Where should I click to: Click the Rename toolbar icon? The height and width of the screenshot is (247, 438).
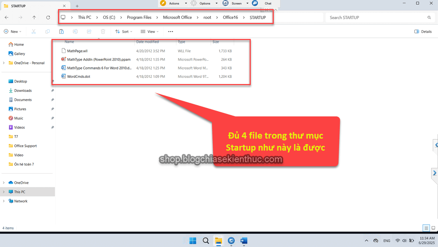(75, 32)
